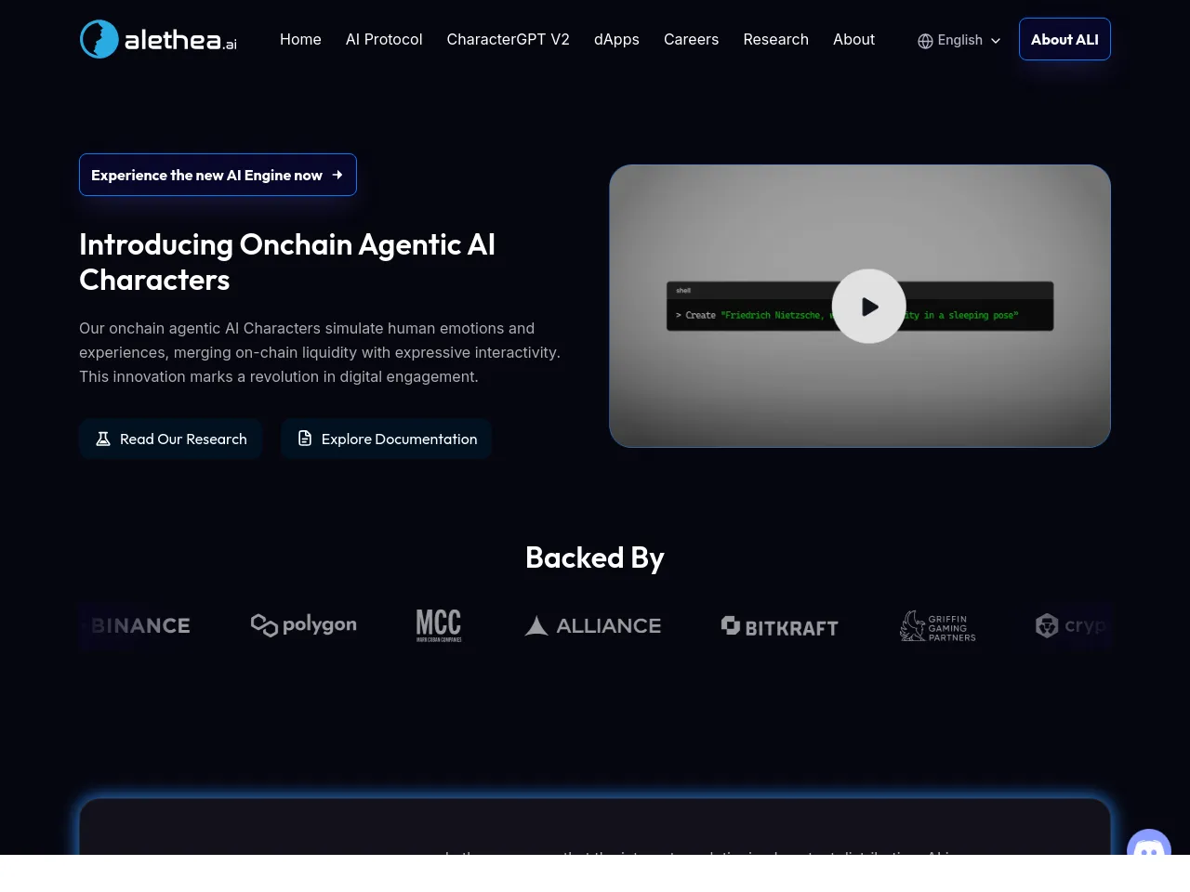
Task: Open the Home menu item
Action: coord(300,39)
